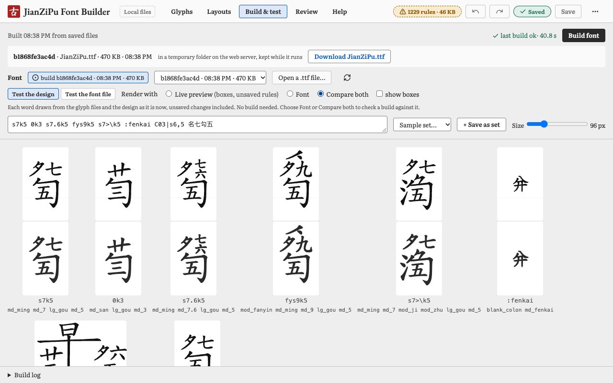Click the Saved status button

coord(532,11)
